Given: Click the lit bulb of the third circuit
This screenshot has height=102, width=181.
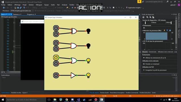Looking at the screenshot, I should click(x=89, y=61).
